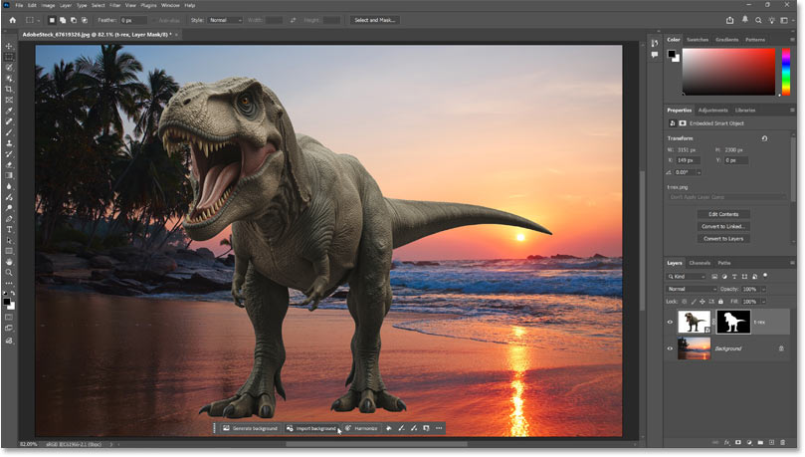This screenshot has height=457, width=805.
Task: Open the layer blend mode dropdown
Action: point(691,289)
